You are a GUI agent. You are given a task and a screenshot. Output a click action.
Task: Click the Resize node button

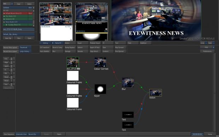(6, 81)
